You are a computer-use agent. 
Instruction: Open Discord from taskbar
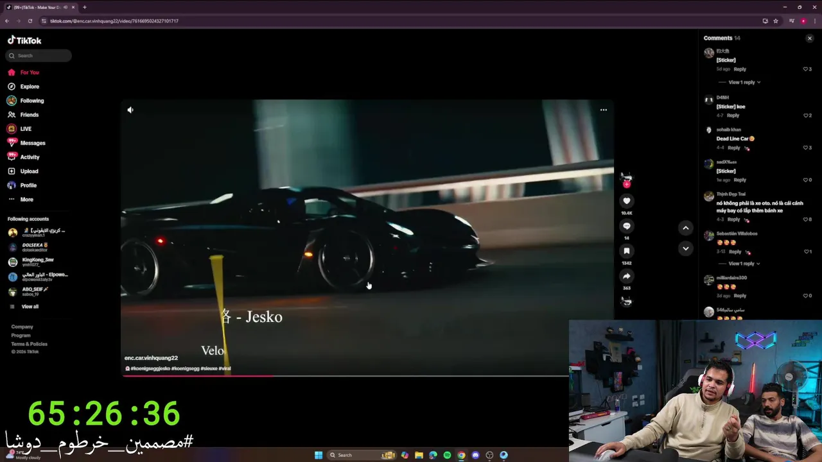point(475,455)
